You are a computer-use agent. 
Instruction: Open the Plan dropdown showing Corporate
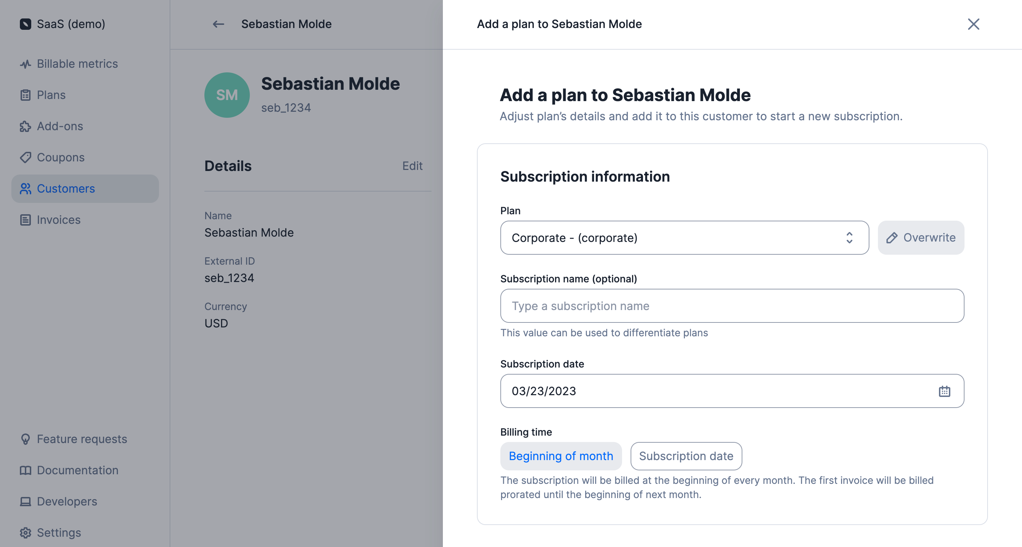pyautogui.click(x=685, y=238)
